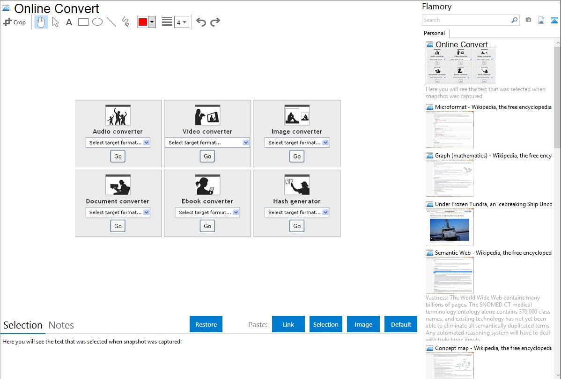Select the straight line tool
Viewport: 561px width, 379px height.
(x=111, y=22)
